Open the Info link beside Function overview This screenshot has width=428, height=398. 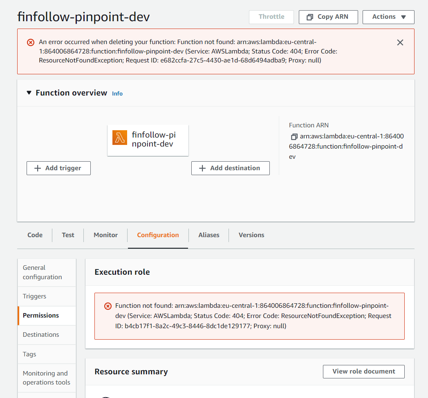[x=117, y=93]
